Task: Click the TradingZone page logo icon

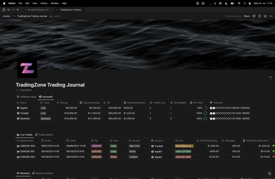Action: pos(27,68)
